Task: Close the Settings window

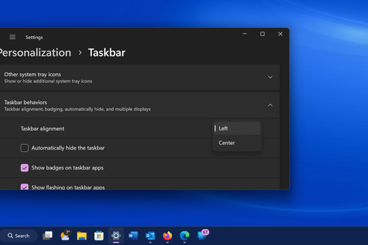Action: [280, 34]
